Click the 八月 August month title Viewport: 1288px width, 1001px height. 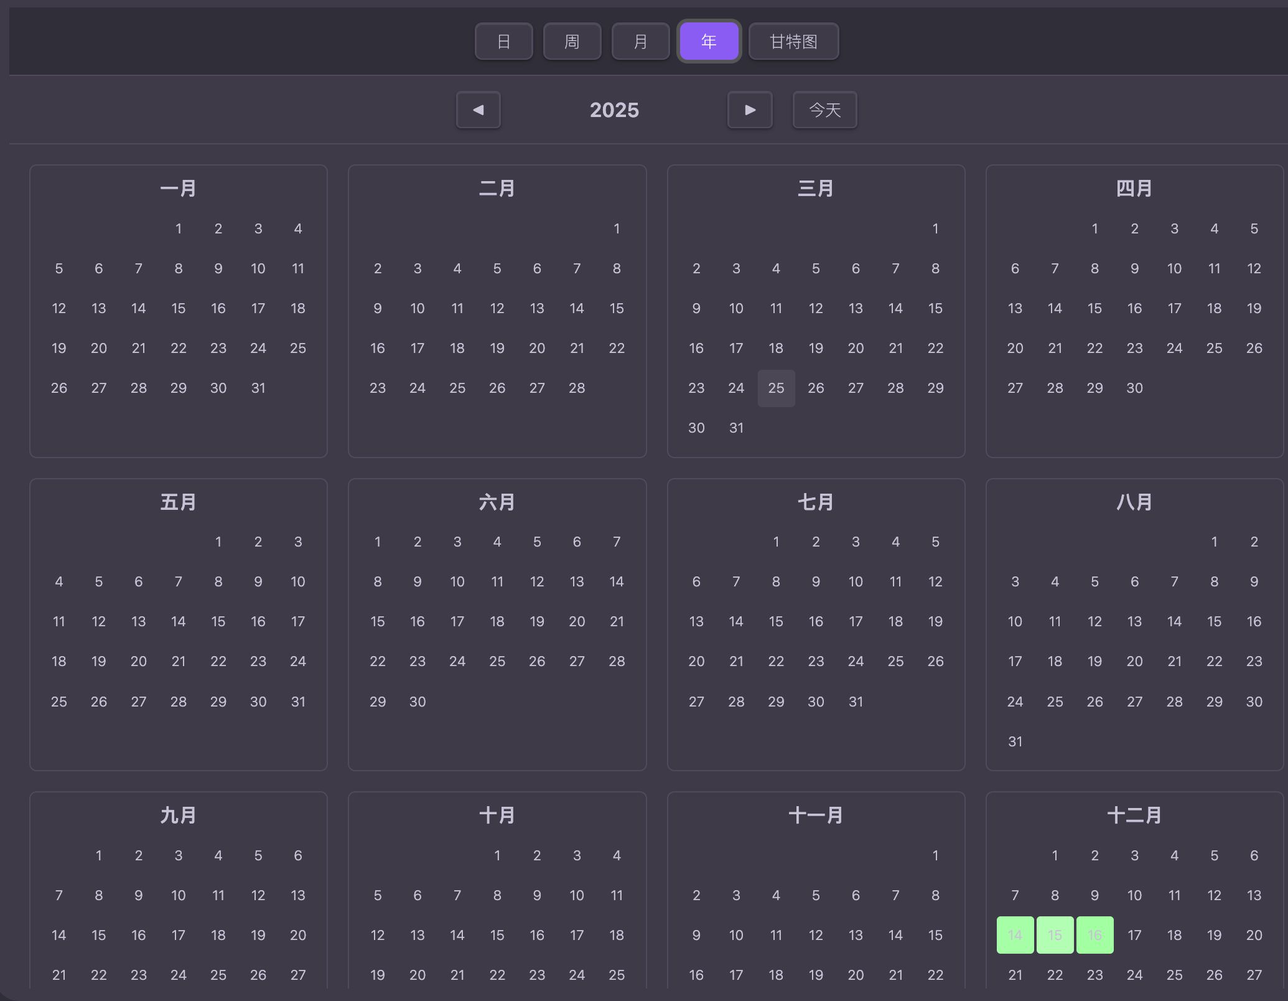(1134, 502)
